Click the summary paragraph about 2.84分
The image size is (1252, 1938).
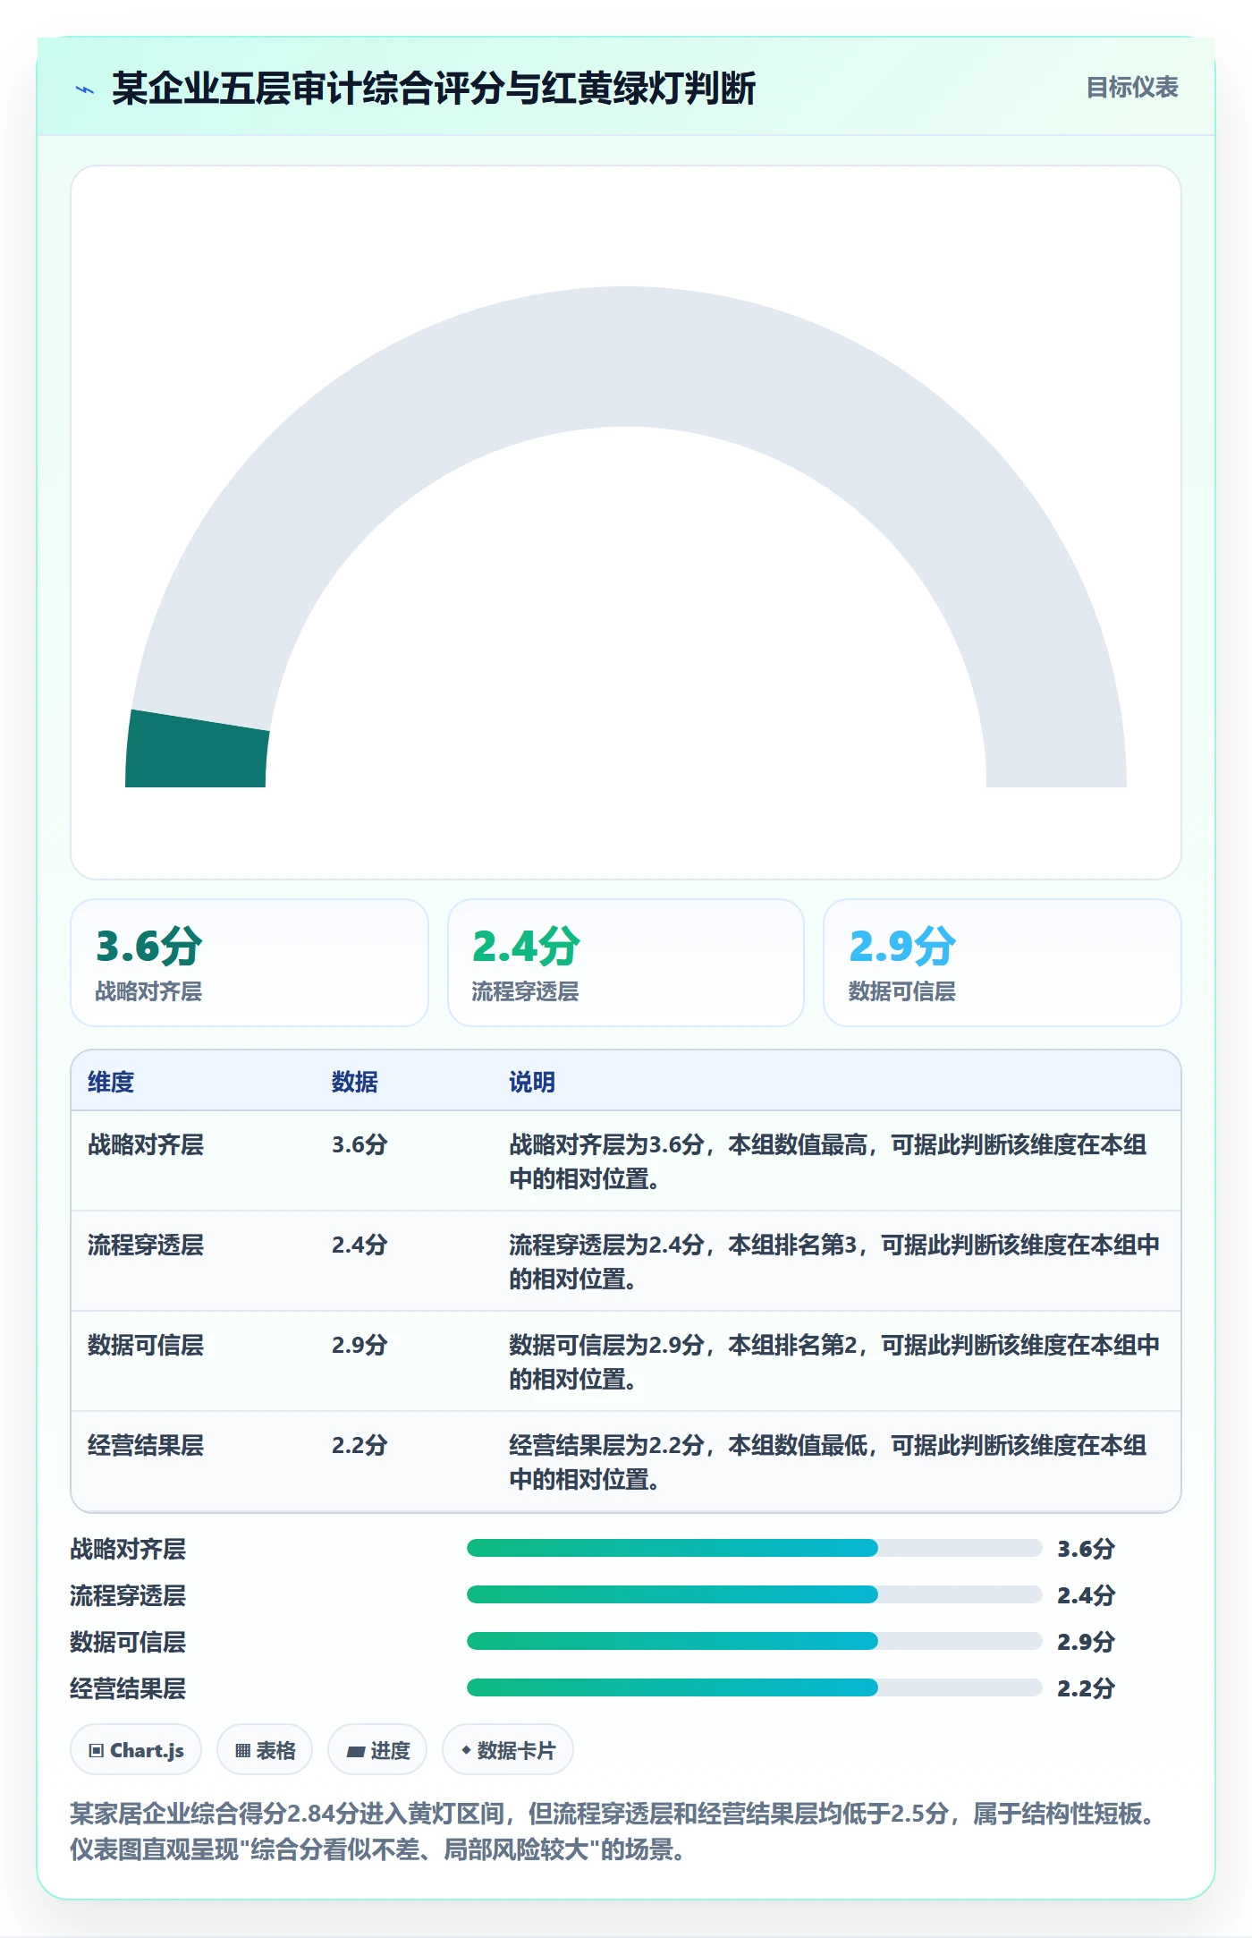617,1831
